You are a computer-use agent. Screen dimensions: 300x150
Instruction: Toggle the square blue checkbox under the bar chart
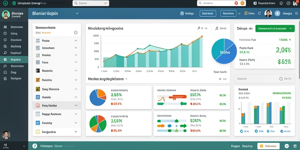coord(268,131)
